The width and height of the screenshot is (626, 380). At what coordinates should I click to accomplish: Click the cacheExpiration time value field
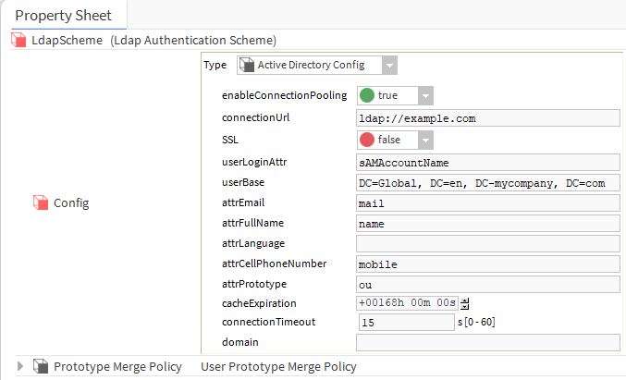point(407,303)
